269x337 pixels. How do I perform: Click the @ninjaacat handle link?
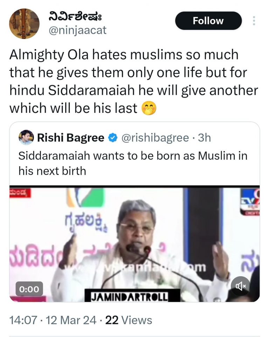[x=77, y=30]
